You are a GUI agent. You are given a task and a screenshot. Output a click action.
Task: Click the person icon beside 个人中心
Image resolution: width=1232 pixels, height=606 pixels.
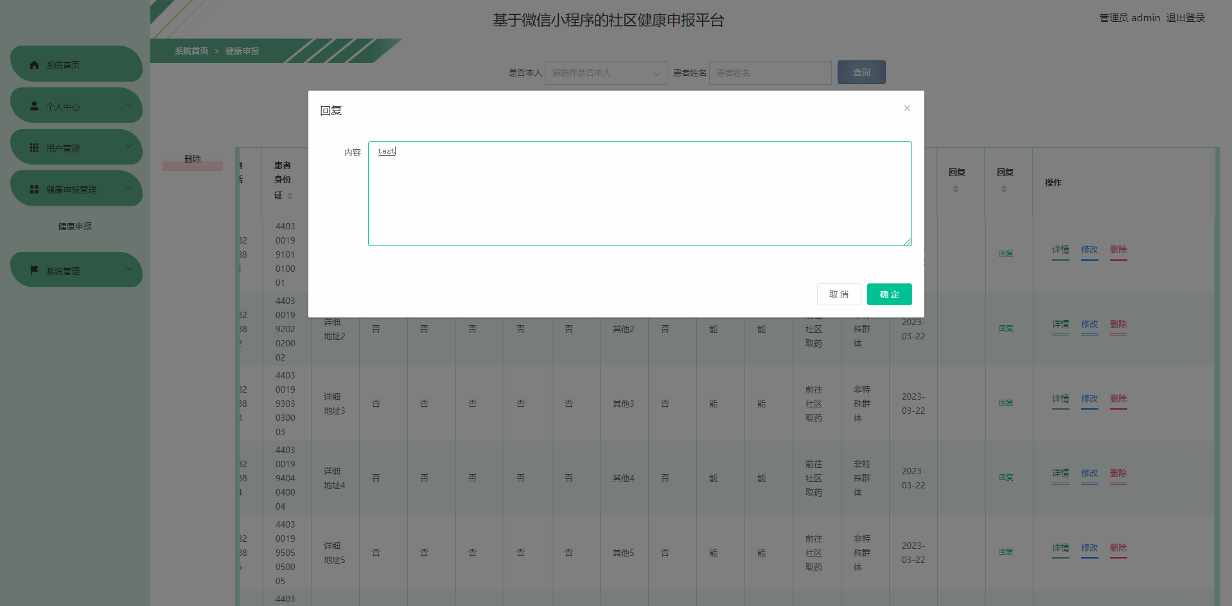click(34, 106)
